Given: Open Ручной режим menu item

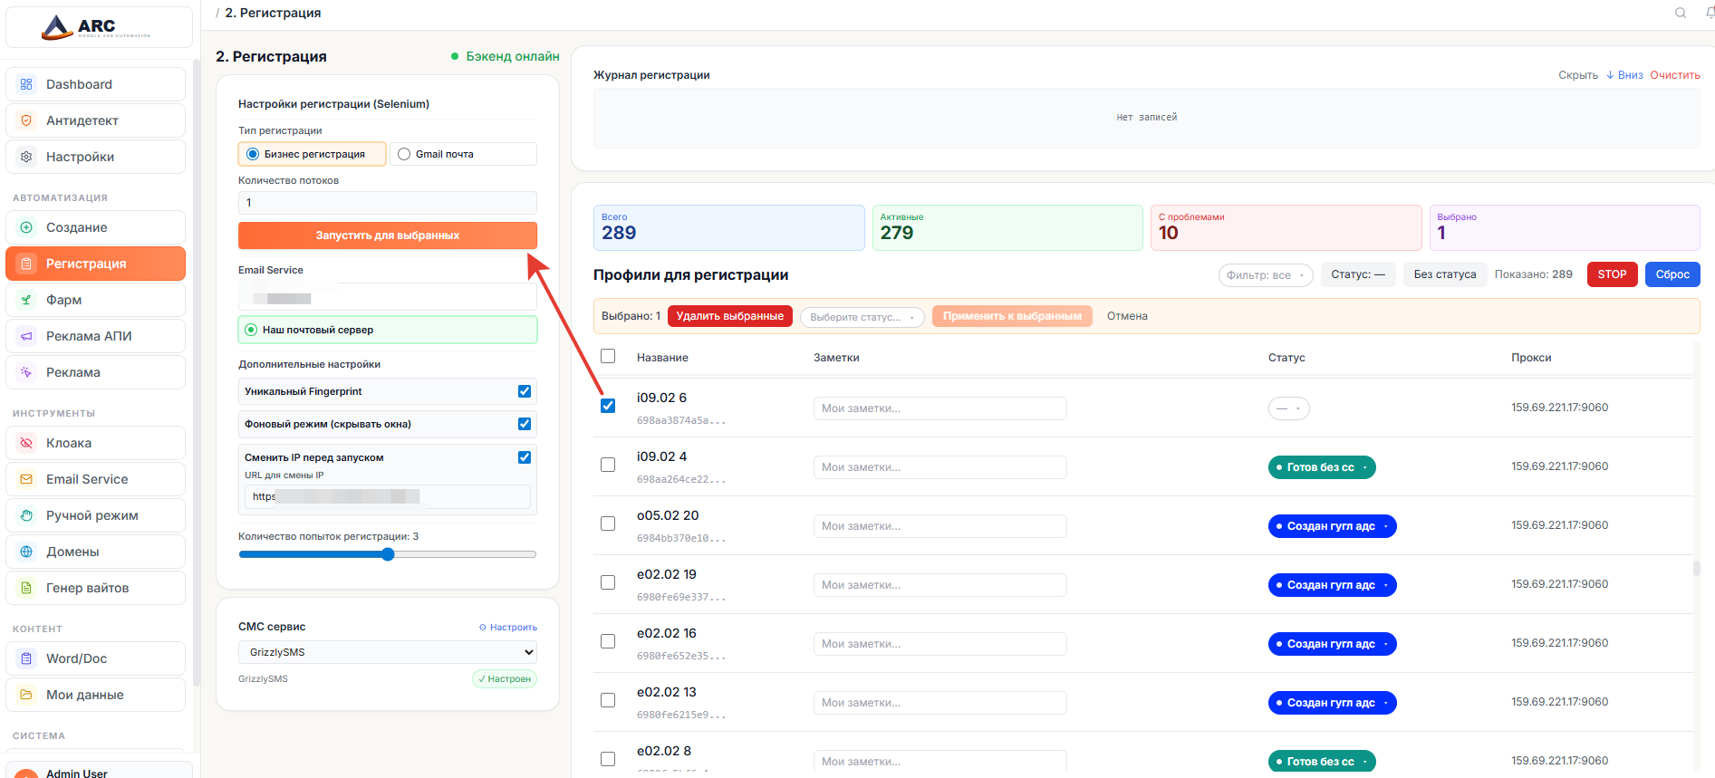Looking at the screenshot, I should pos(92,515).
